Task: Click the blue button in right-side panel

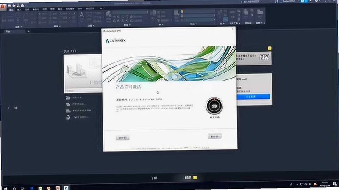Action: (253, 97)
